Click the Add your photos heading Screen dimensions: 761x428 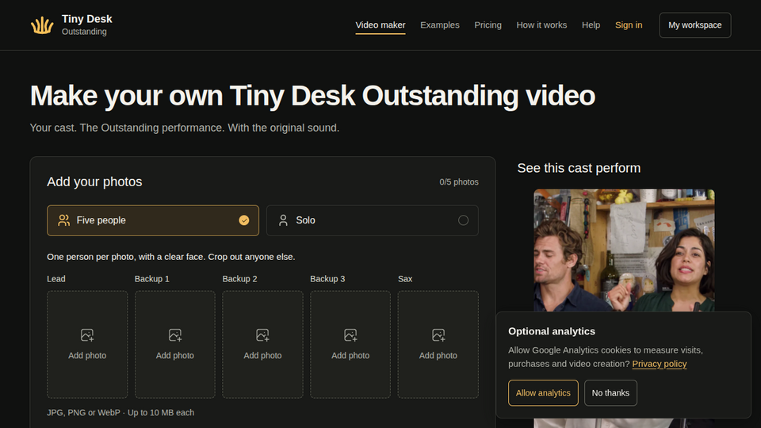(x=94, y=182)
